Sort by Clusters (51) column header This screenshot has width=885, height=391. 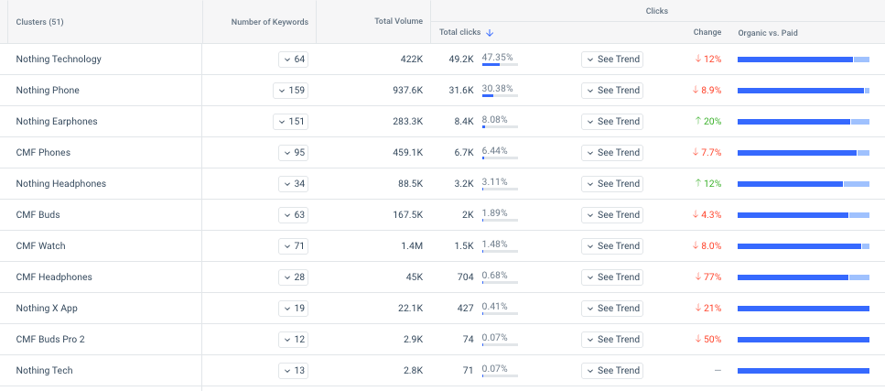[x=39, y=22]
